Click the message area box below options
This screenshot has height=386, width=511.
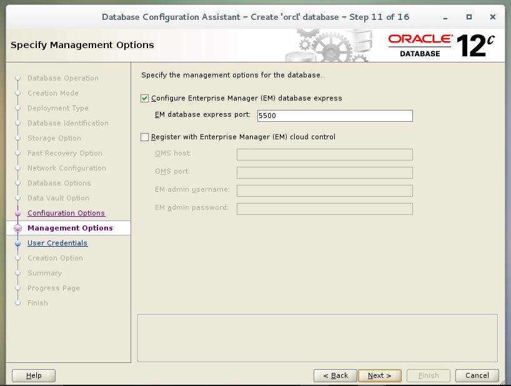pos(318,338)
